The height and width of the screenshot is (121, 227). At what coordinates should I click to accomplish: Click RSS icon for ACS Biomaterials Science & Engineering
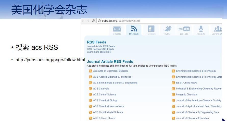tap(90, 83)
